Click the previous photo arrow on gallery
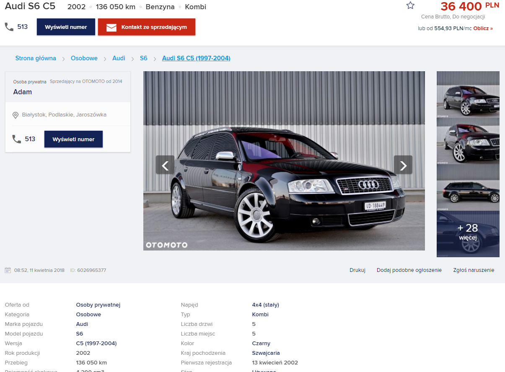The height and width of the screenshot is (372, 505). click(165, 165)
